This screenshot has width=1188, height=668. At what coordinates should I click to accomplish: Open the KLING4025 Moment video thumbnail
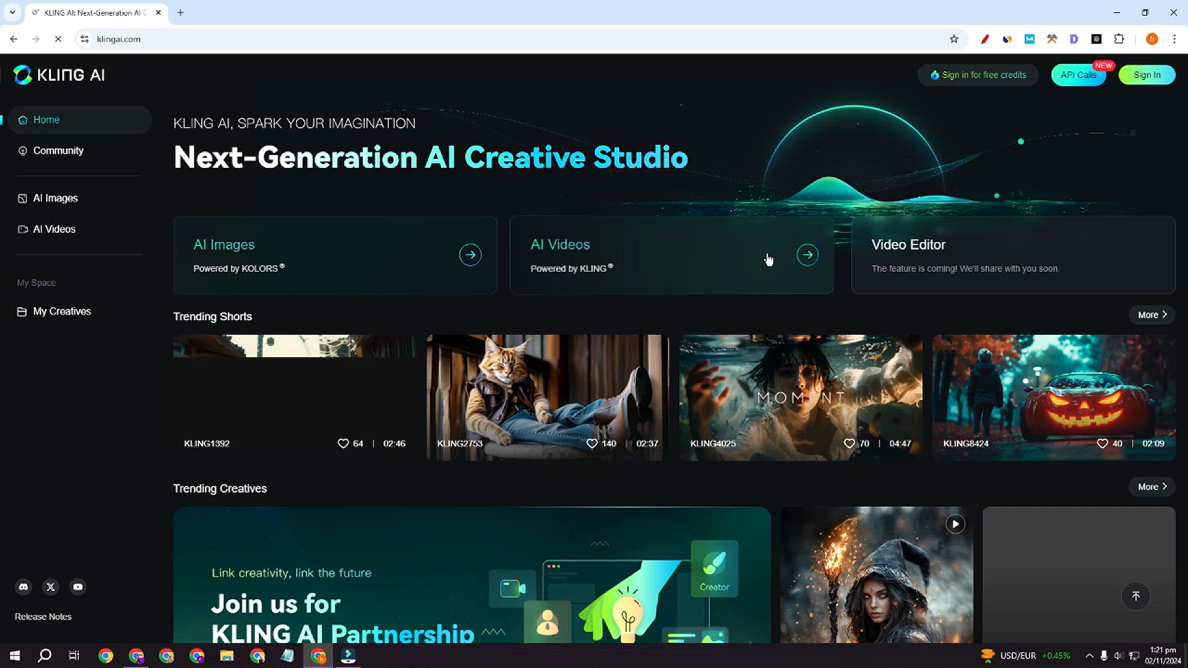pyautogui.click(x=801, y=398)
